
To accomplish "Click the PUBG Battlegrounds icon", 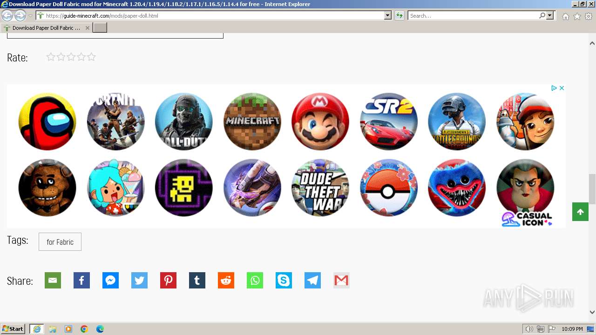I will pos(457,121).
